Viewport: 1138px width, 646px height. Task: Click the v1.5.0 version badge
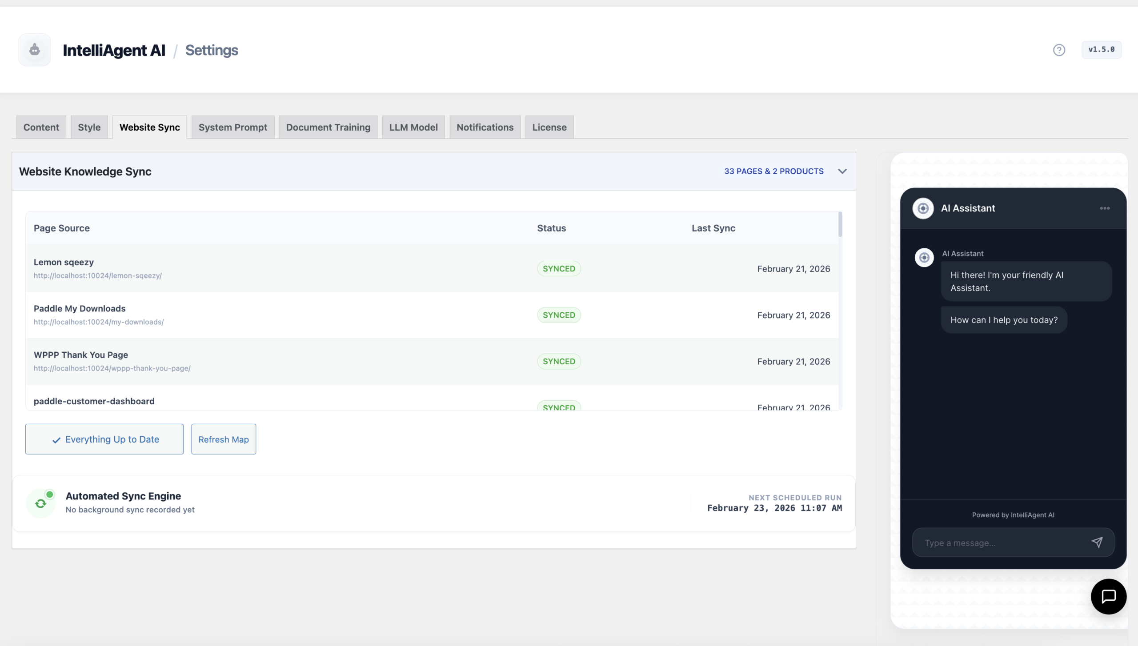1102,49
